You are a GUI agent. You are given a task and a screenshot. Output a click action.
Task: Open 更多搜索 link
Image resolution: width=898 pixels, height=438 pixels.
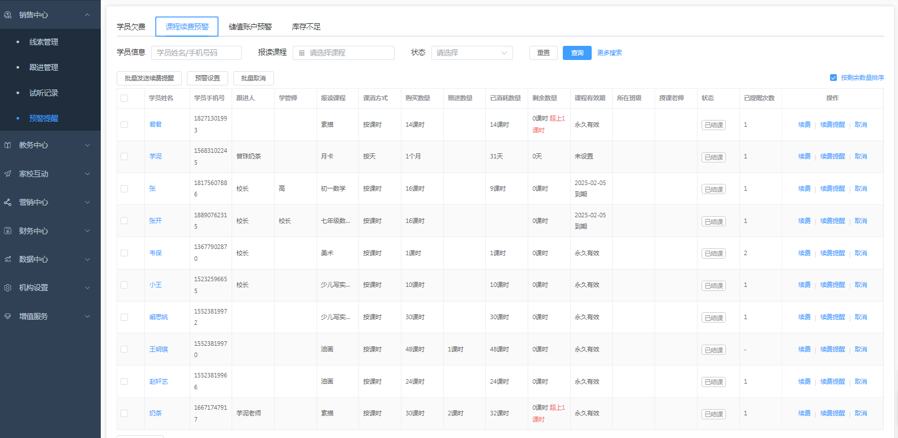point(610,53)
